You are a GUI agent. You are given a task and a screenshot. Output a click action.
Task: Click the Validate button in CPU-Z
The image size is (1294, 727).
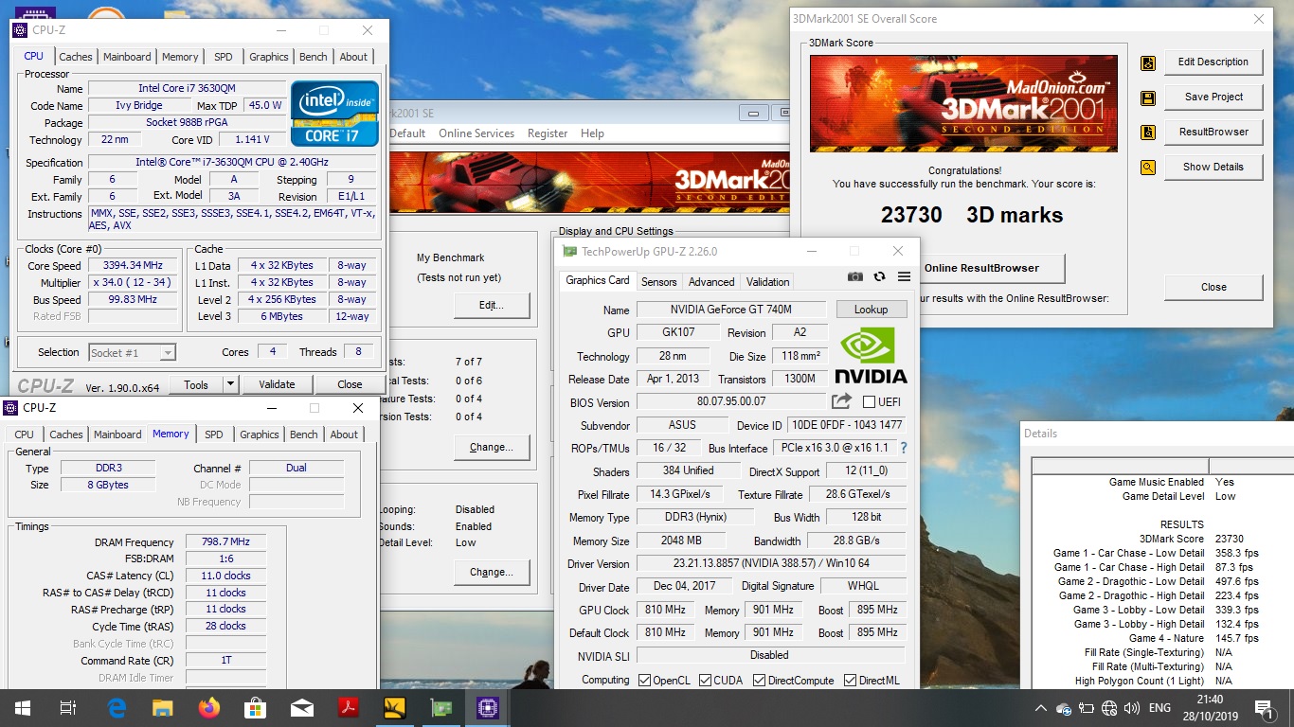pos(277,384)
